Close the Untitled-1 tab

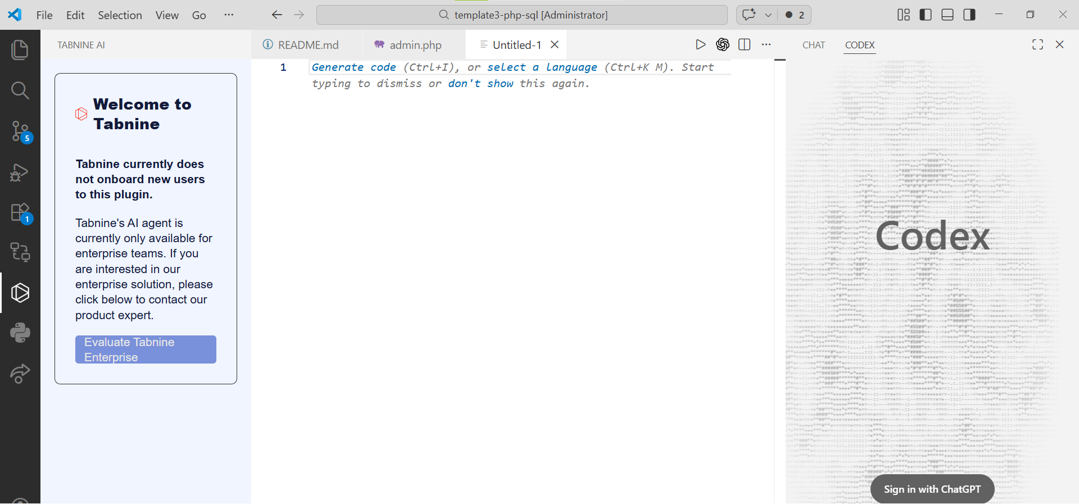point(555,44)
